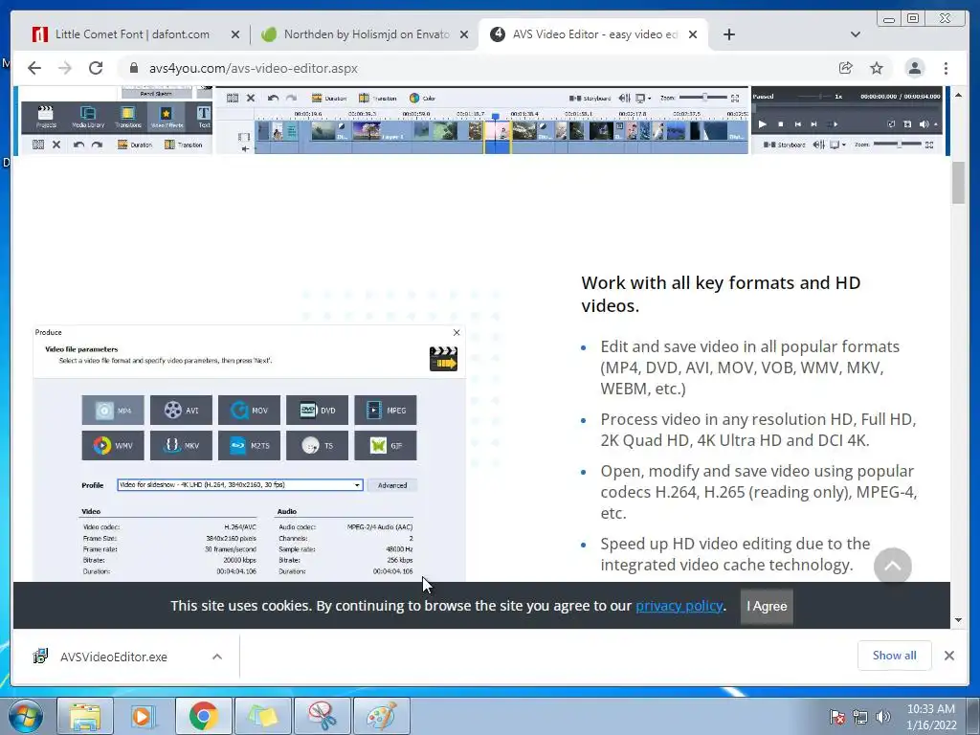
Task: Pick the MOV format tile
Action: click(250, 411)
